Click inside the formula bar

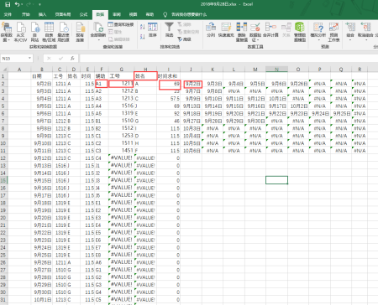[228, 59]
